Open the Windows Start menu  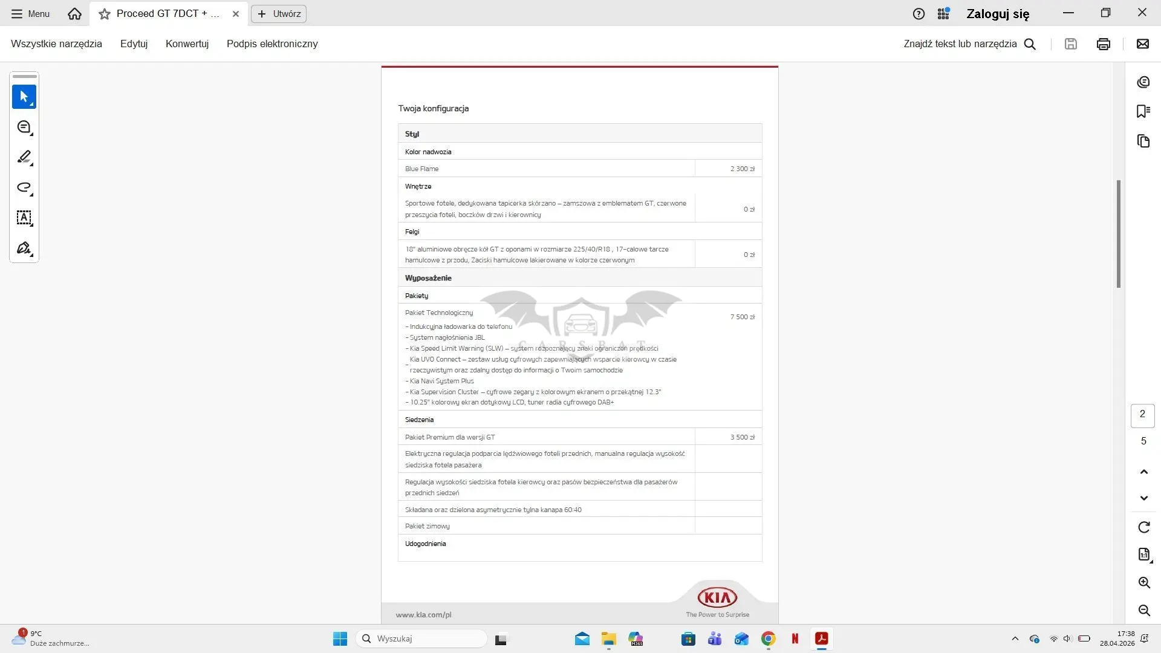coord(340,638)
